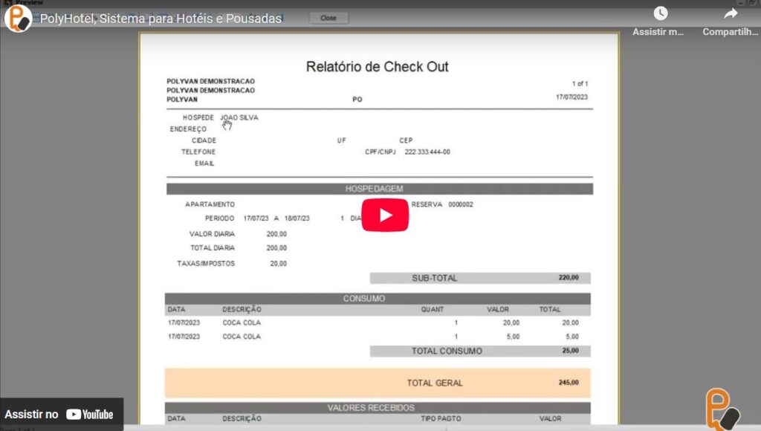The width and height of the screenshot is (761, 431).
Task: Play the PolyHotel video
Action: pyautogui.click(x=385, y=215)
